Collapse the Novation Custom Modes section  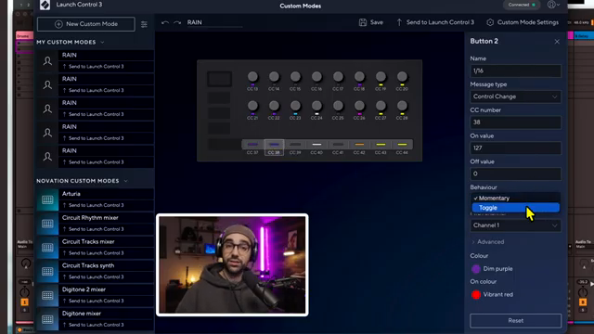[x=126, y=181]
